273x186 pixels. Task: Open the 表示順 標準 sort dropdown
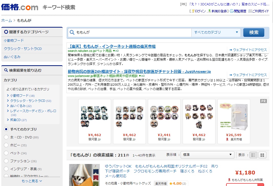[x=207, y=155]
